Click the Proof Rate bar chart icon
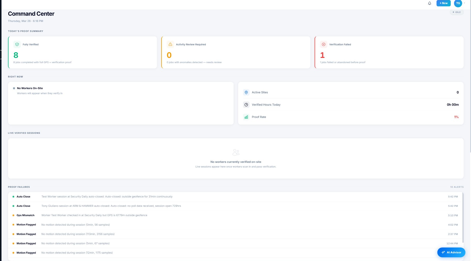471x261 pixels. (246, 117)
